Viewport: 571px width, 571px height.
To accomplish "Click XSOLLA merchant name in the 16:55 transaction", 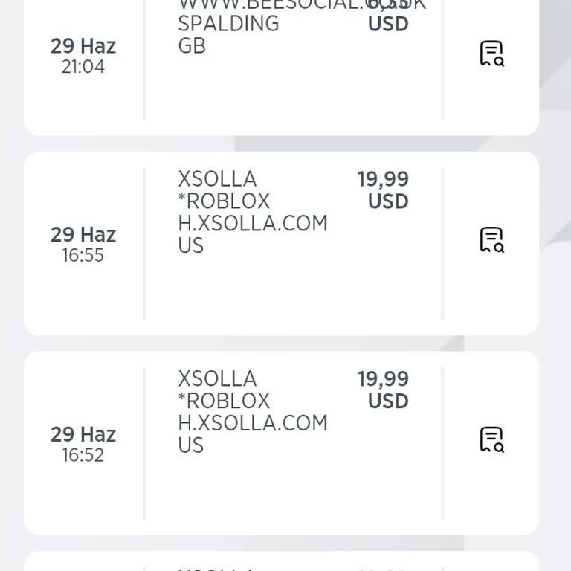I will coord(217,179).
